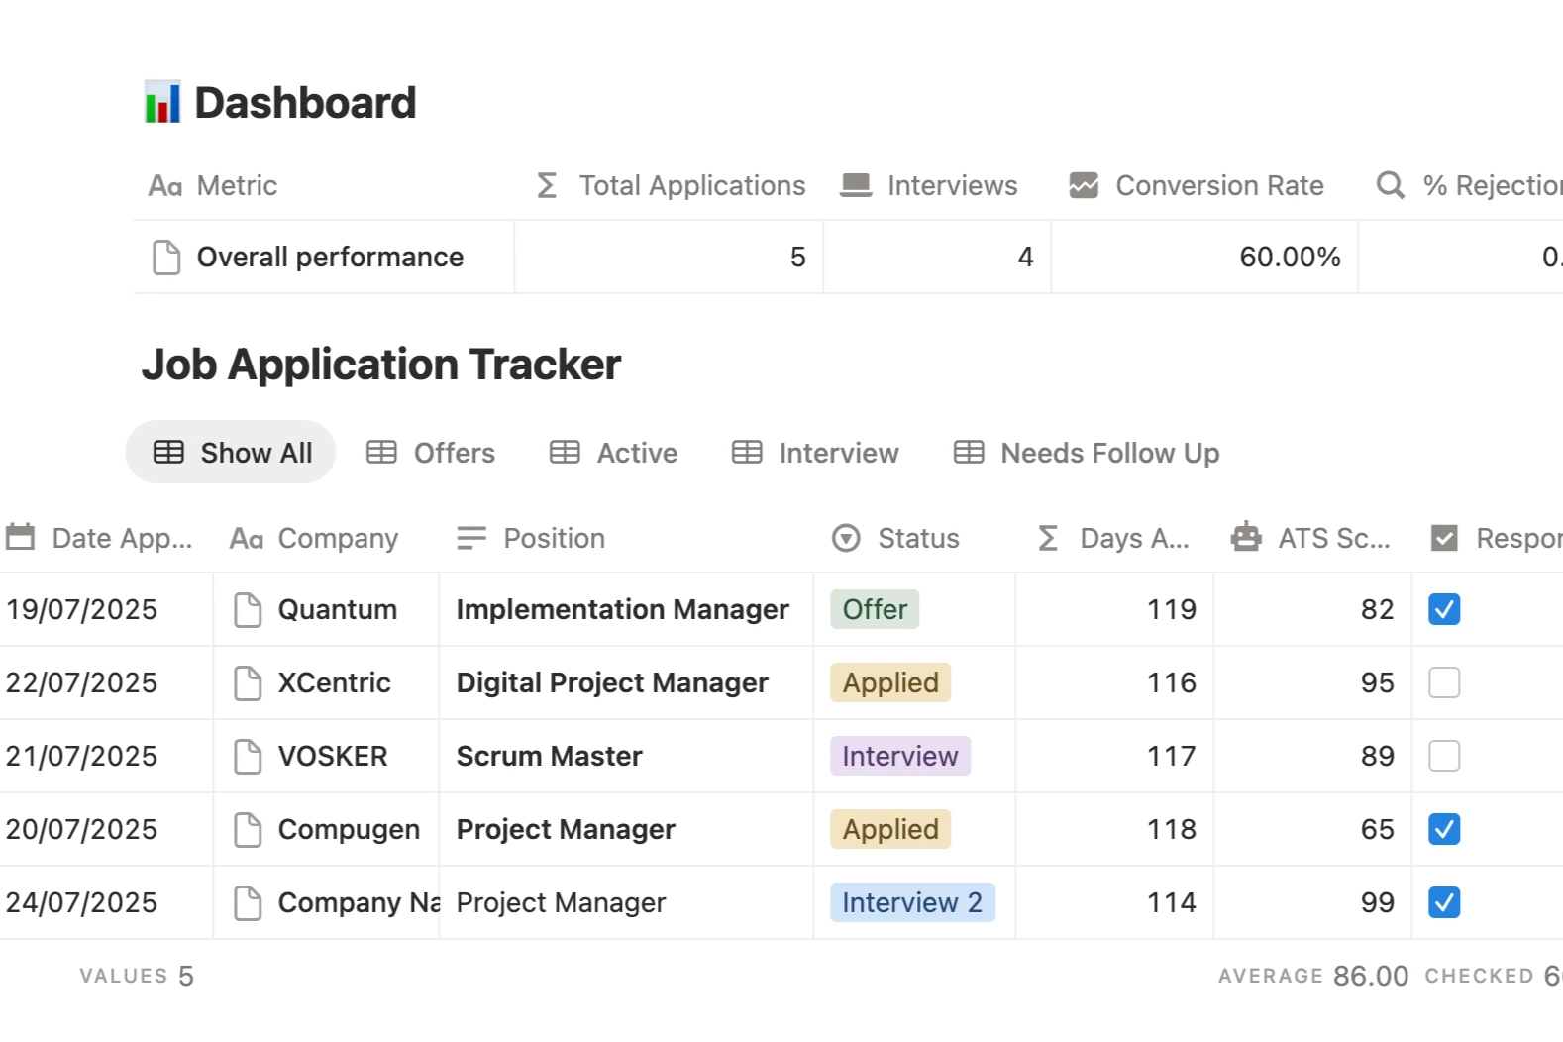1563x1042 pixels.
Task: Open the Quantum page icon
Action: [x=248, y=610]
